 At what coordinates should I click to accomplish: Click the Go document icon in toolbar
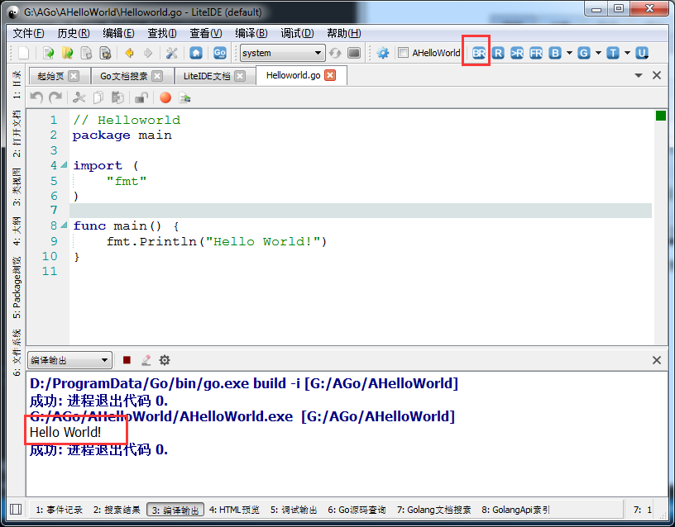219,53
